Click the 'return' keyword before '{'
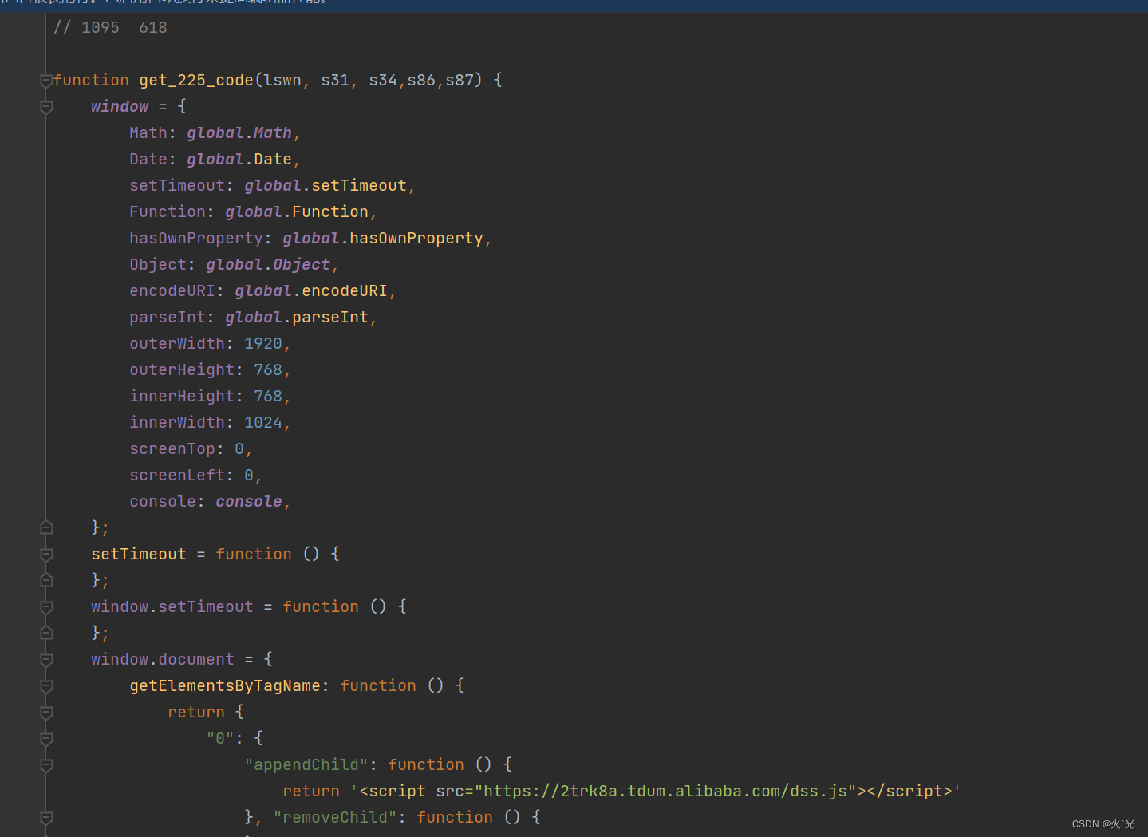The width and height of the screenshot is (1148, 837). [x=196, y=712]
